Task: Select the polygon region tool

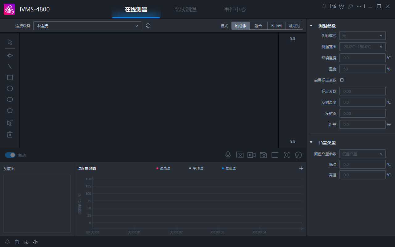Action: (x=10, y=110)
